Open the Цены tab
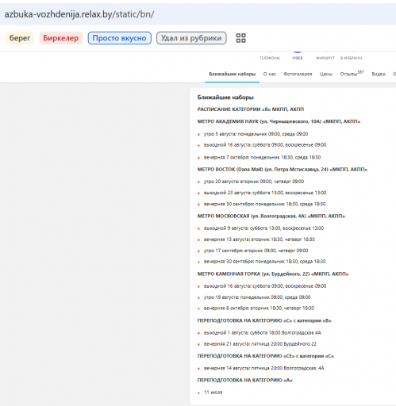The width and height of the screenshot is (396, 406). (326, 74)
